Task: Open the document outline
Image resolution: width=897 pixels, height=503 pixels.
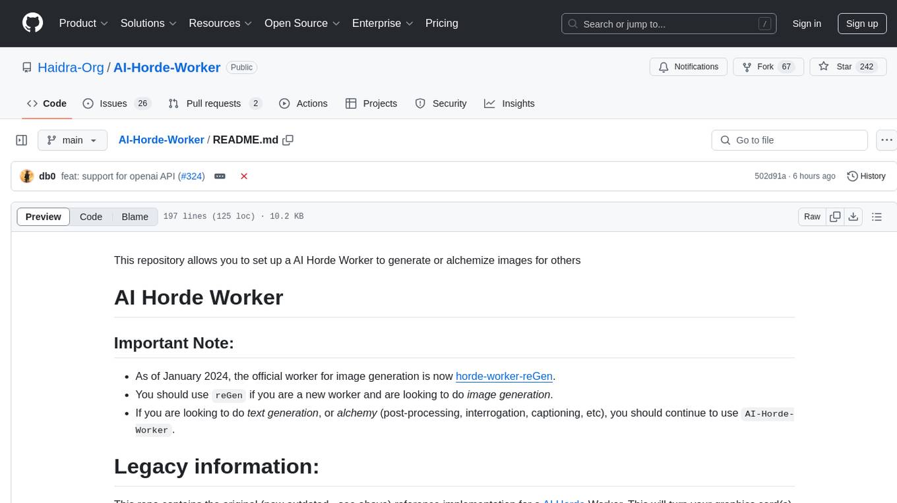Action: pos(877,217)
